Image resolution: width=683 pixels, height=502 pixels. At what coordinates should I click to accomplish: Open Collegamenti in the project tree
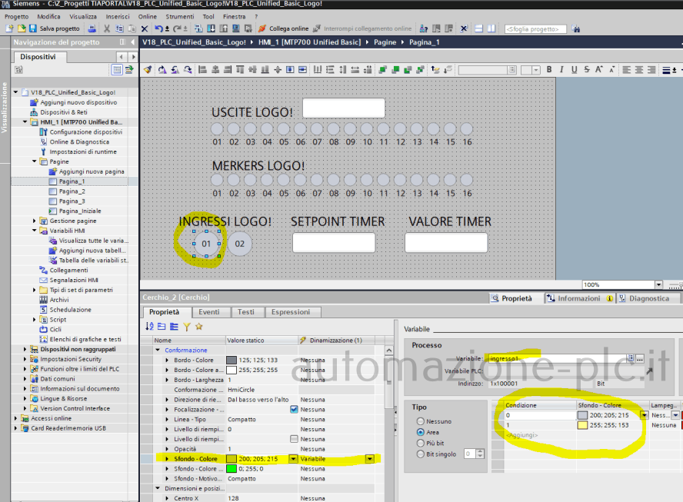coord(68,270)
